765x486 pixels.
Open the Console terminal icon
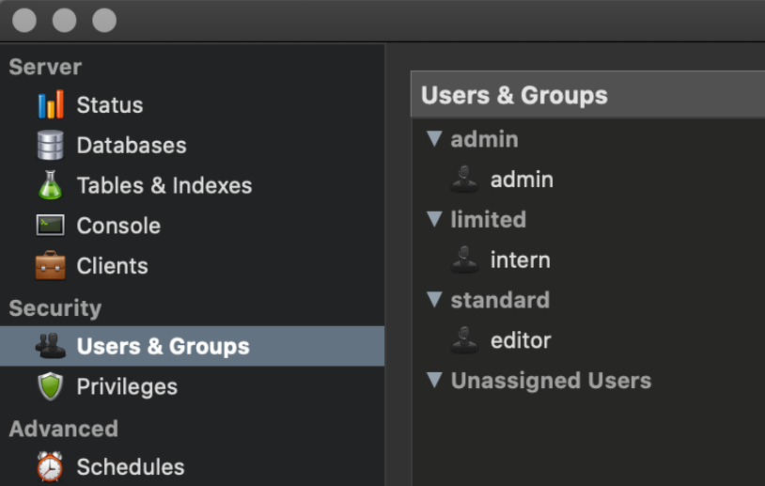point(50,226)
